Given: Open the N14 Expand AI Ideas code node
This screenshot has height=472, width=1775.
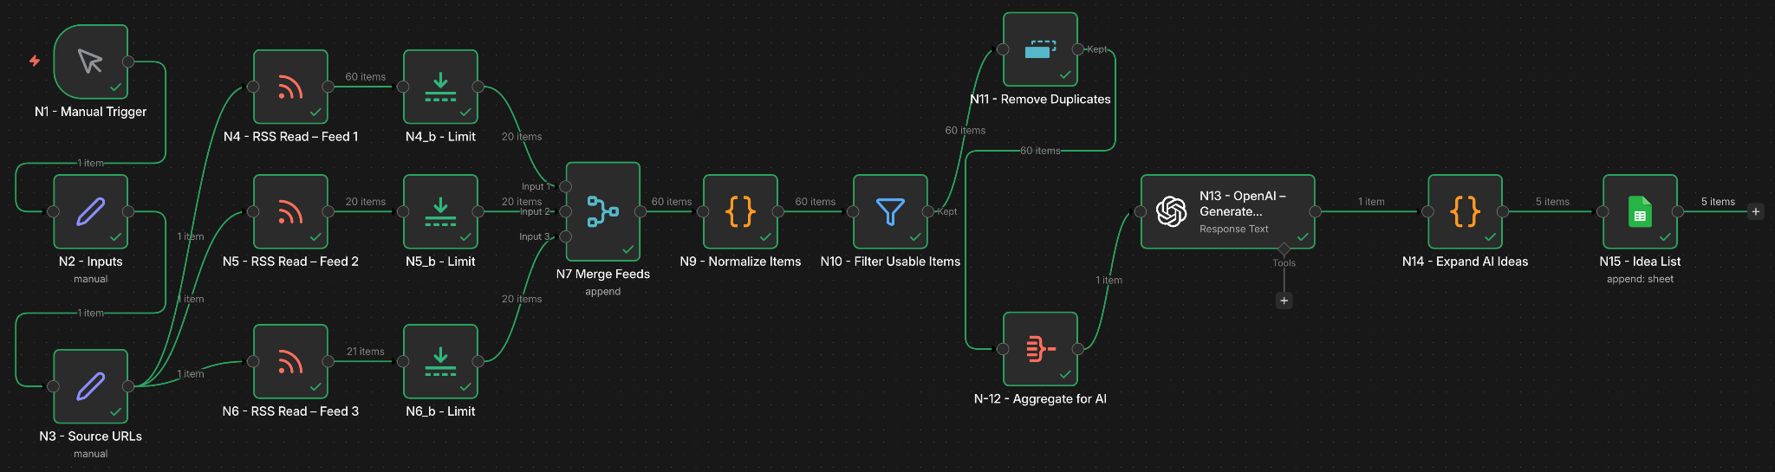Looking at the screenshot, I should (x=1466, y=211).
